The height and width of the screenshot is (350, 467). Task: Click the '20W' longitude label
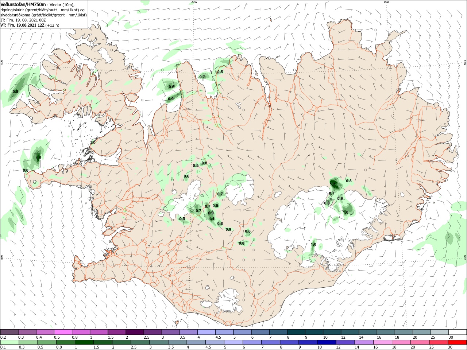[x=194, y=2]
